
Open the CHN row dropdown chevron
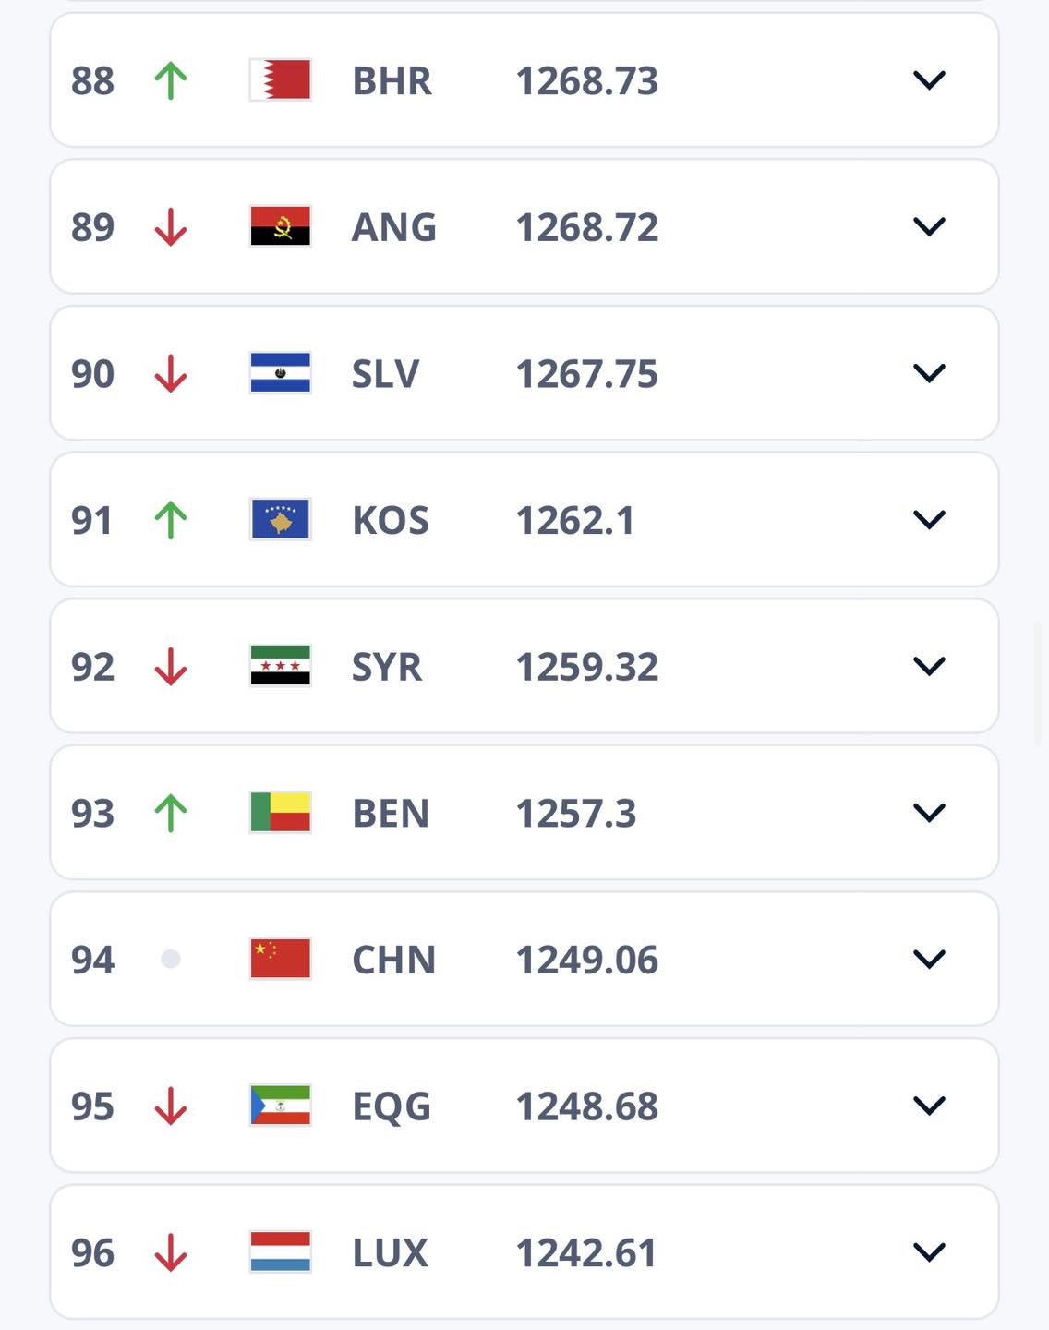click(929, 959)
